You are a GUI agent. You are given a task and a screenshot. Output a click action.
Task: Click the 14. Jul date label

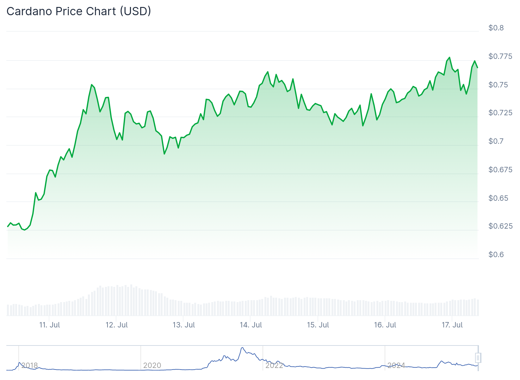pyautogui.click(x=251, y=325)
